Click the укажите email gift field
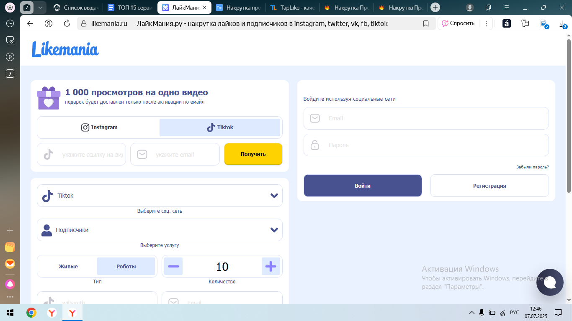The image size is (572, 321). (x=175, y=154)
